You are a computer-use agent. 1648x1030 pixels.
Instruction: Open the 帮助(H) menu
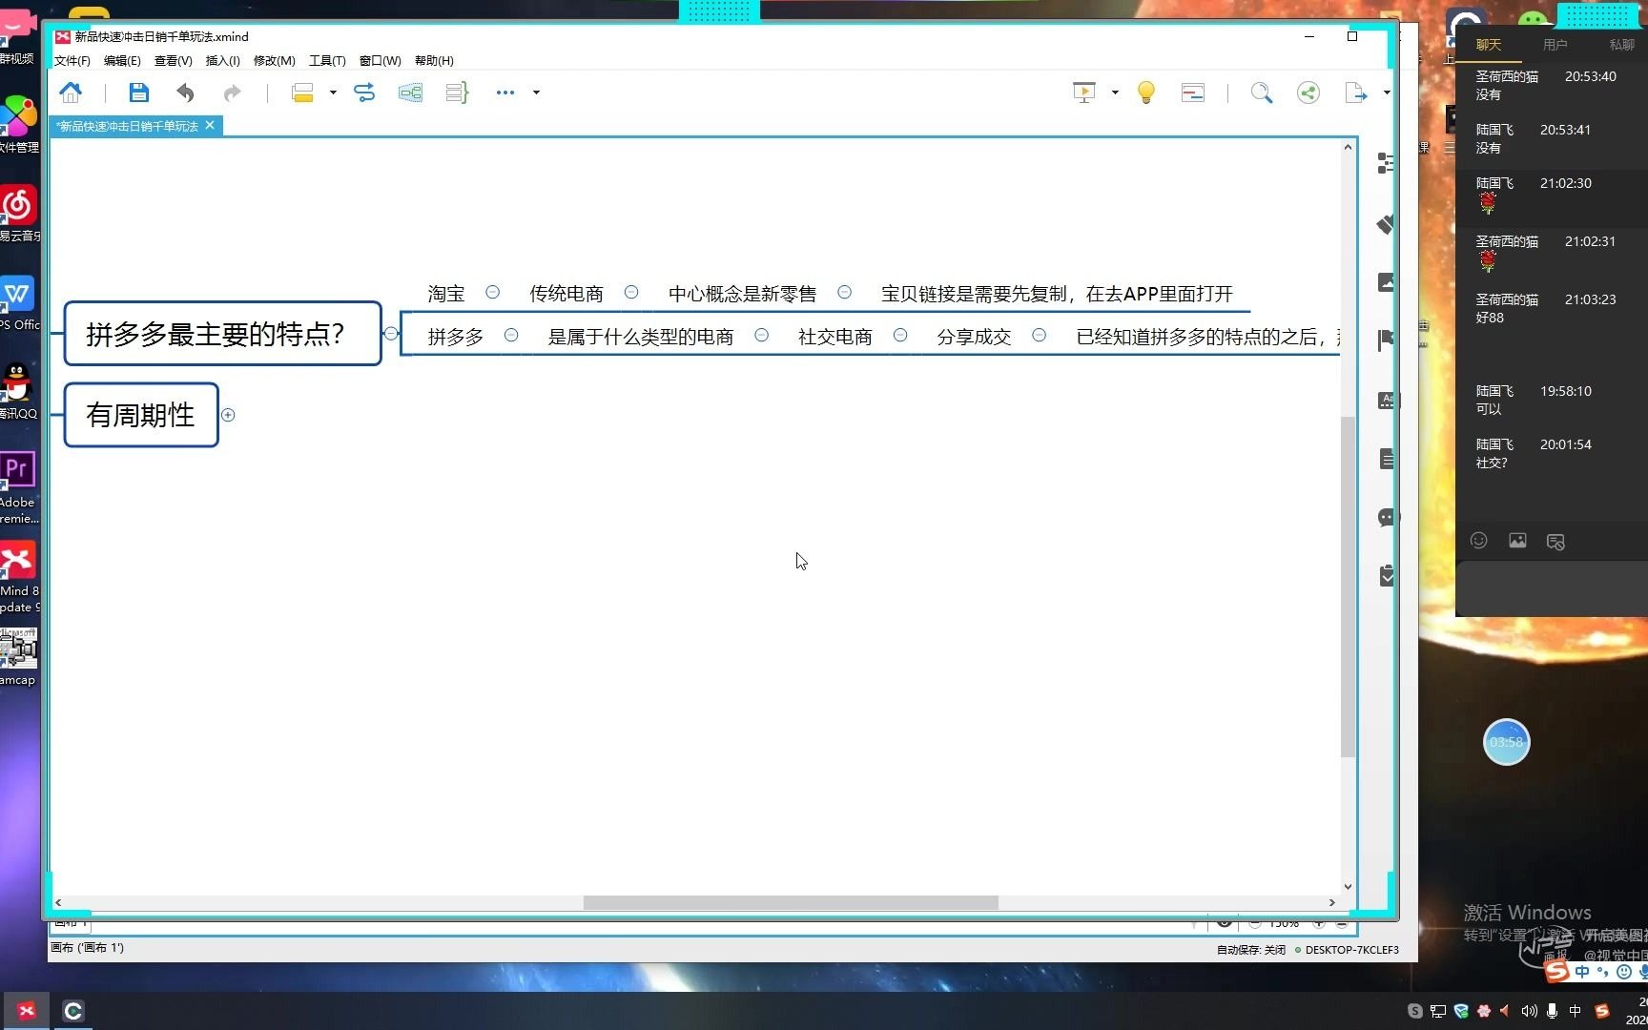click(434, 61)
